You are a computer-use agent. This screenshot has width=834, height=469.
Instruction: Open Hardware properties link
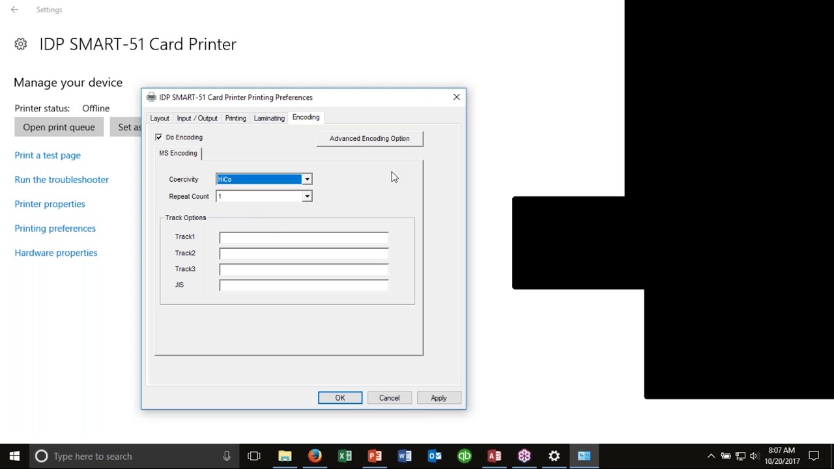[56, 253]
